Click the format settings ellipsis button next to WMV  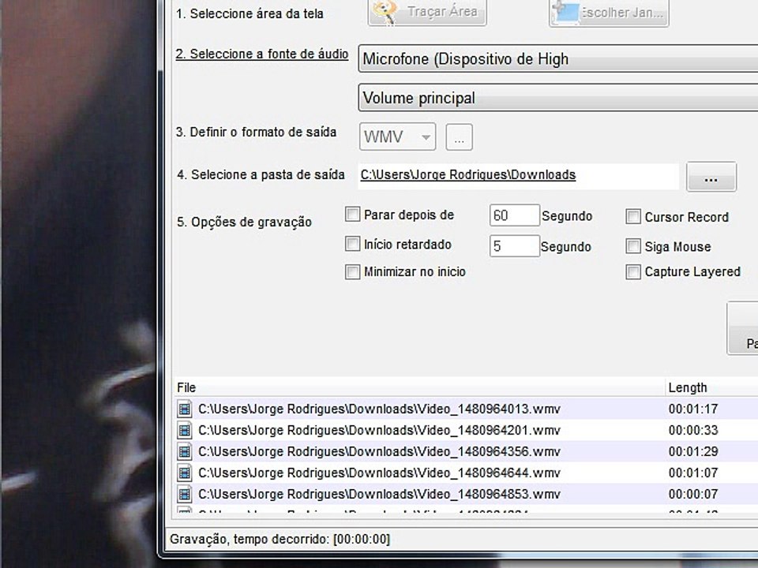pyautogui.click(x=459, y=137)
